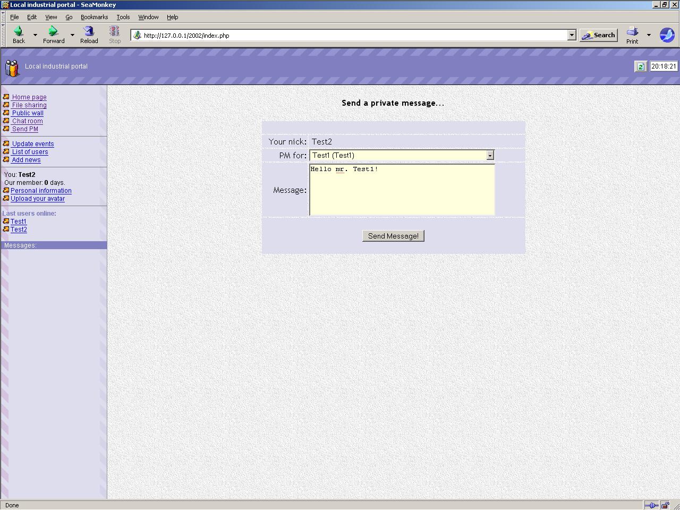The width and height of the screenshot is (680, 510).
Task: Click the SeaMonkey throbber logo
Action: (x=667, y=35)
